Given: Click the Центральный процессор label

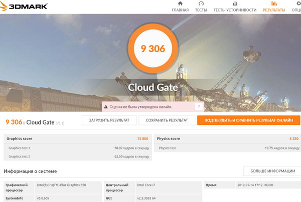Looking at the screenshot, I should coord(117,187).
